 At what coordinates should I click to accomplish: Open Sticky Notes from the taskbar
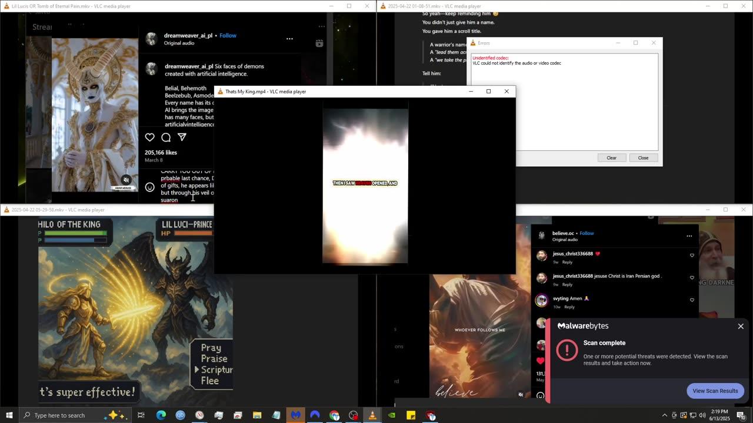pyautogui.click(x=411, y=415)
